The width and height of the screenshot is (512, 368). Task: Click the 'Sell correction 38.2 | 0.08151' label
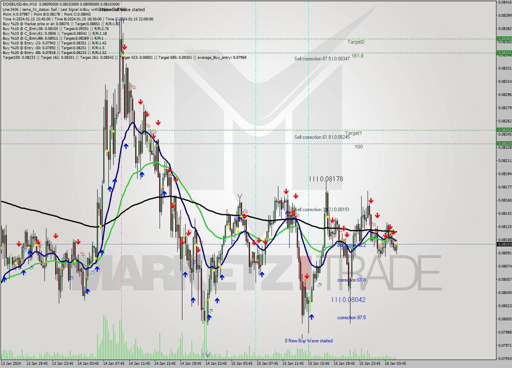tap(322, 210)
